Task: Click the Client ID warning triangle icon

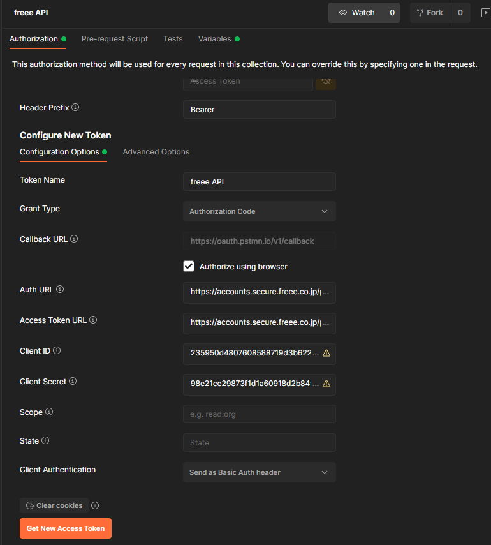Action: [x=326, y=353]
